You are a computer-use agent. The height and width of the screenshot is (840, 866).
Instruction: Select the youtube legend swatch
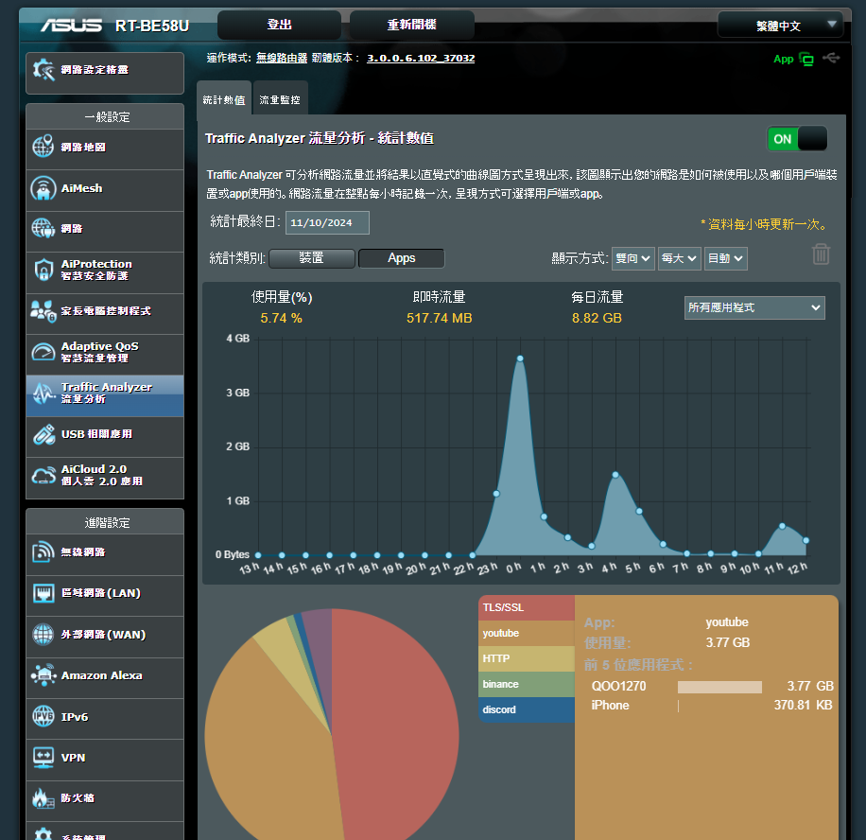tap(527, 633)
